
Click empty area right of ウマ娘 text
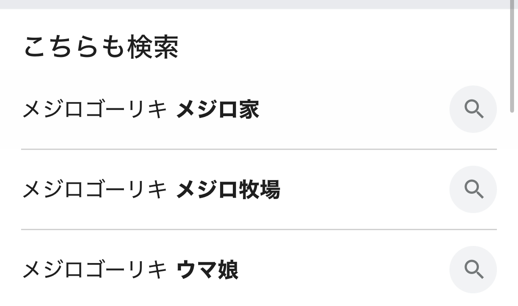tap(343, 270)
